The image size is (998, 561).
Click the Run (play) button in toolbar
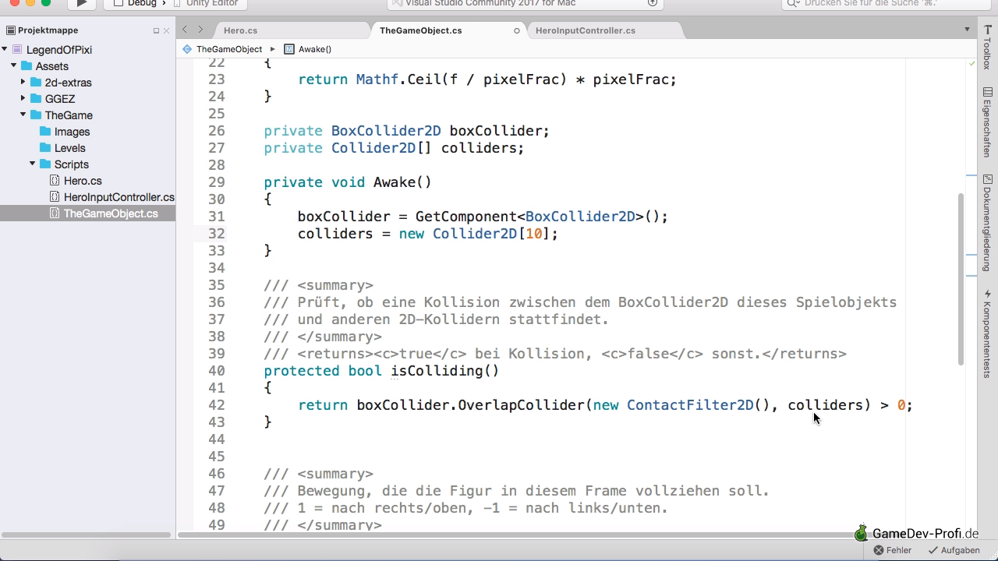pyautogui.click(x=81, y=3)
